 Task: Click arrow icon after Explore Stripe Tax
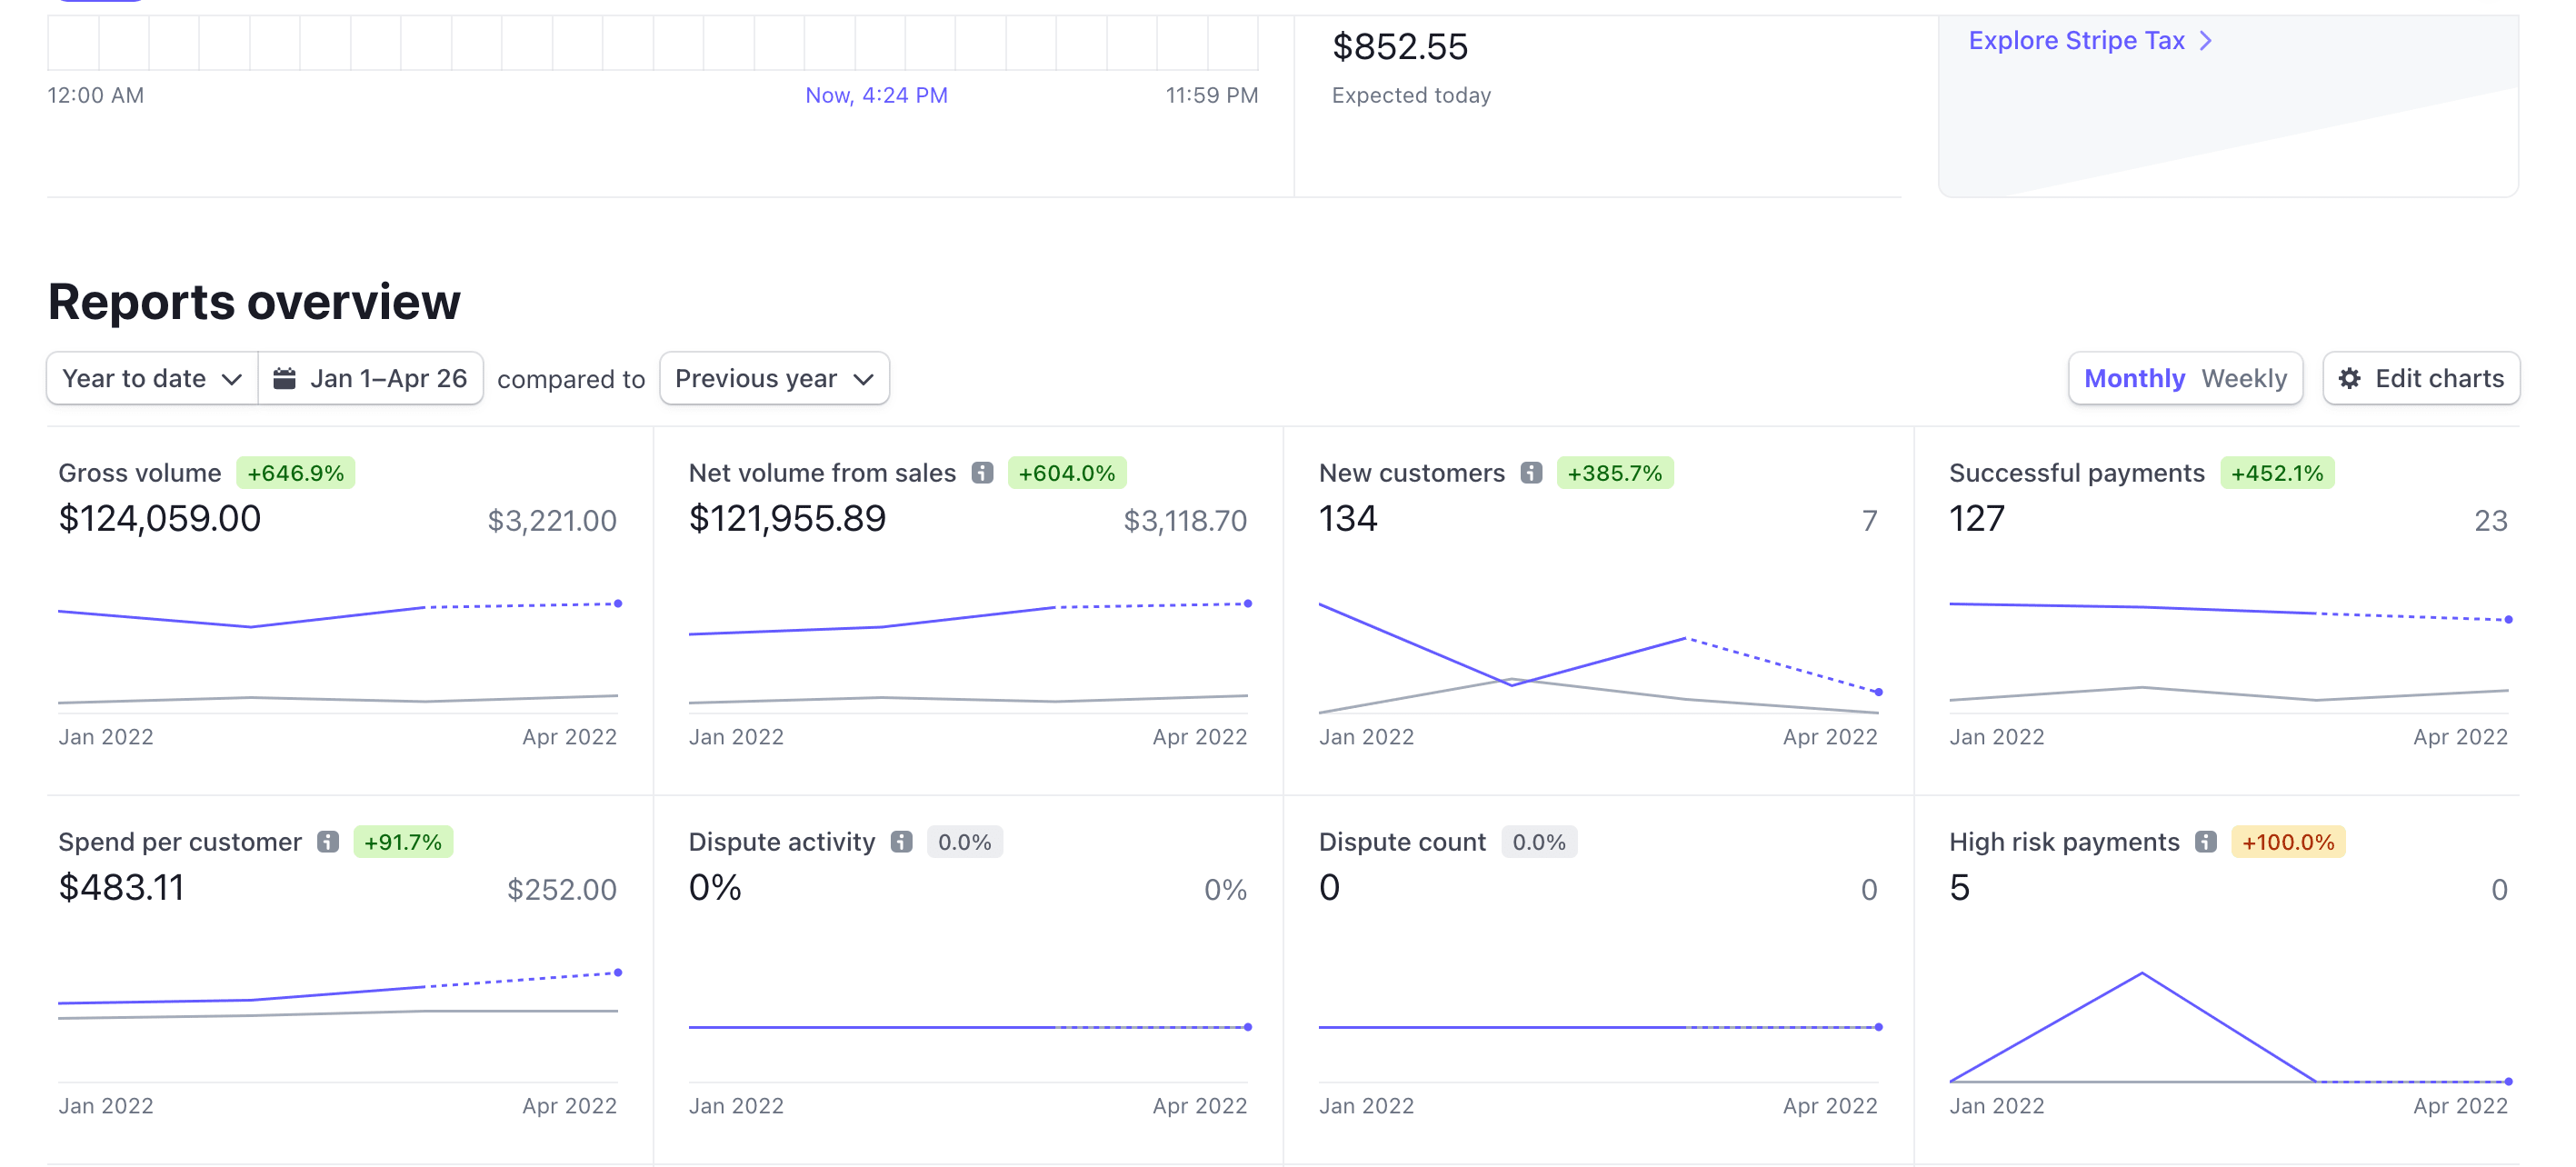coord(2205,41)
